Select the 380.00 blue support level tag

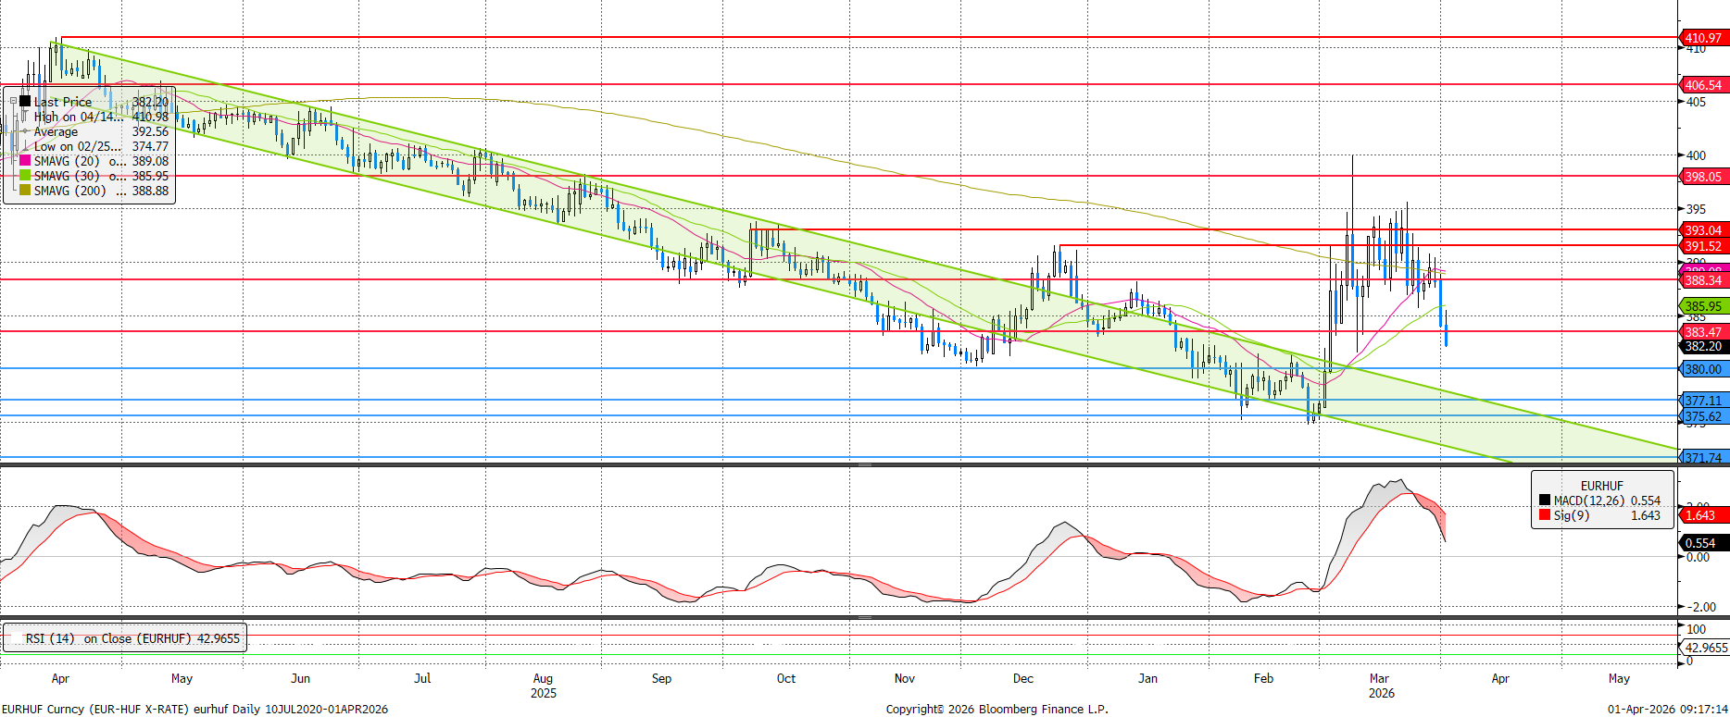coord(1702,369)
